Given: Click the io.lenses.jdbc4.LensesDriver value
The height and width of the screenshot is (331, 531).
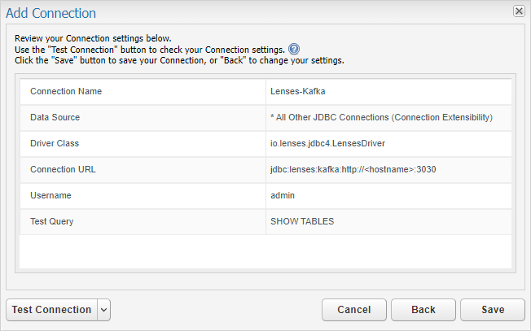Looking at the screenshot, I should (327, 143).
